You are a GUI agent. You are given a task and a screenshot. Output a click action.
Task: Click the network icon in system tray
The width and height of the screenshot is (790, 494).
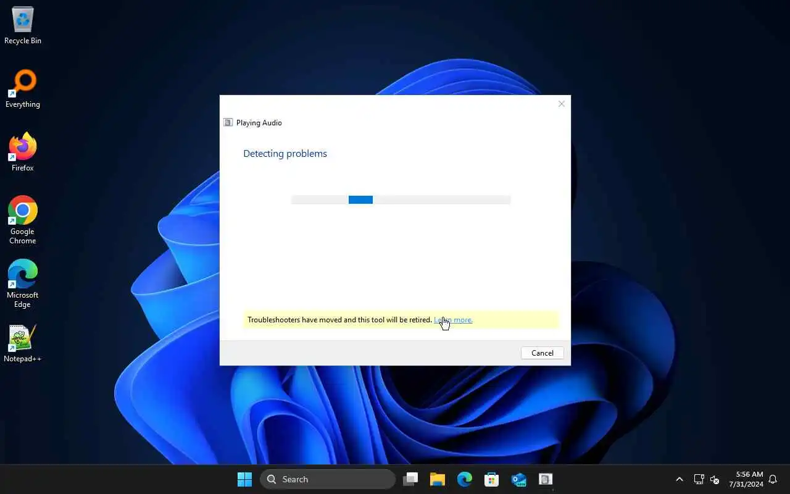pyautogui.click(x=699, y=479)
